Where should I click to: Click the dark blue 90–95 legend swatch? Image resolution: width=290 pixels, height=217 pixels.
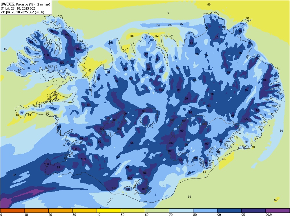click(x=229, y=211)
